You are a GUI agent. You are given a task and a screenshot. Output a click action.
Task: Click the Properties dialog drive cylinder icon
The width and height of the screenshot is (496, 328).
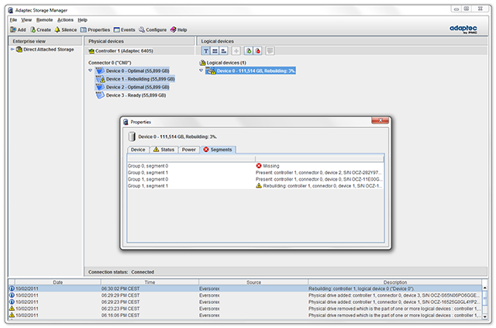[x=132, y=136]
